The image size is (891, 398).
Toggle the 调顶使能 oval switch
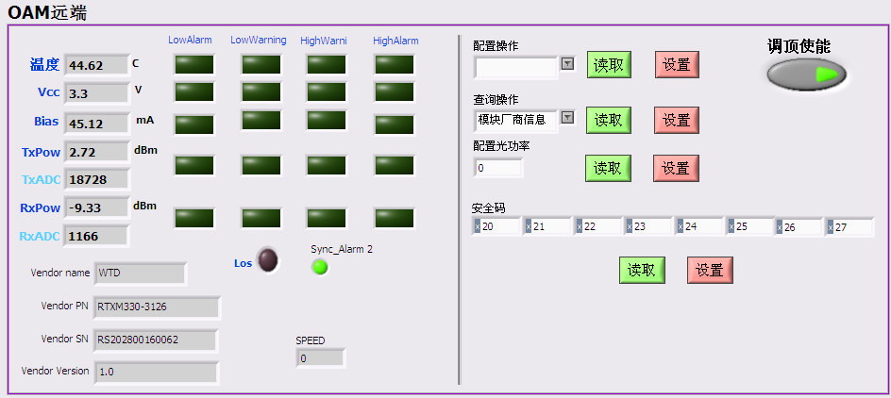pos(806,75)
